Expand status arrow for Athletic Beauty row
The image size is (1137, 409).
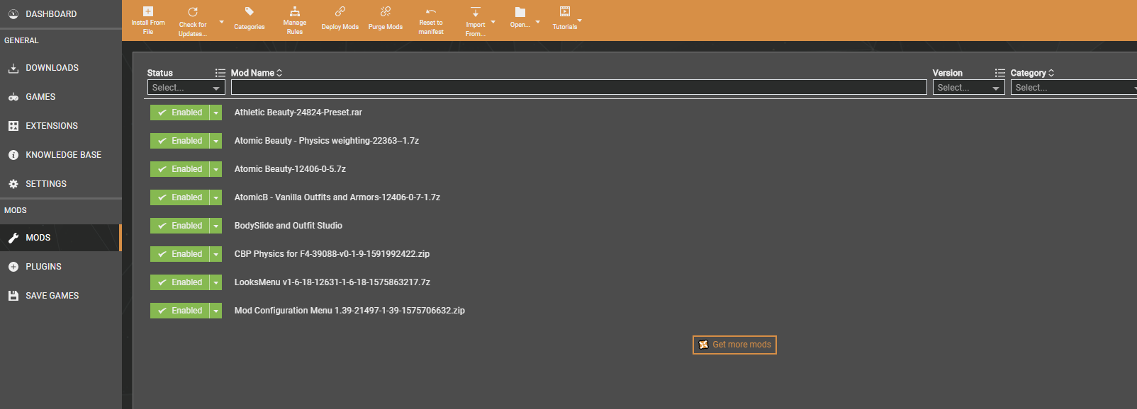click(216, 113)
